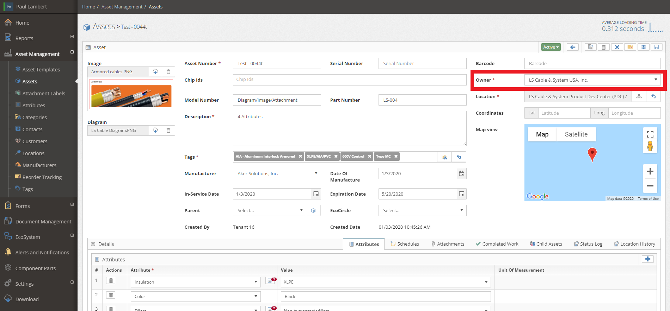The width and height of the screenshot is (670, 311).
Task: Click the save floppy disk icon
Action: 656,47
